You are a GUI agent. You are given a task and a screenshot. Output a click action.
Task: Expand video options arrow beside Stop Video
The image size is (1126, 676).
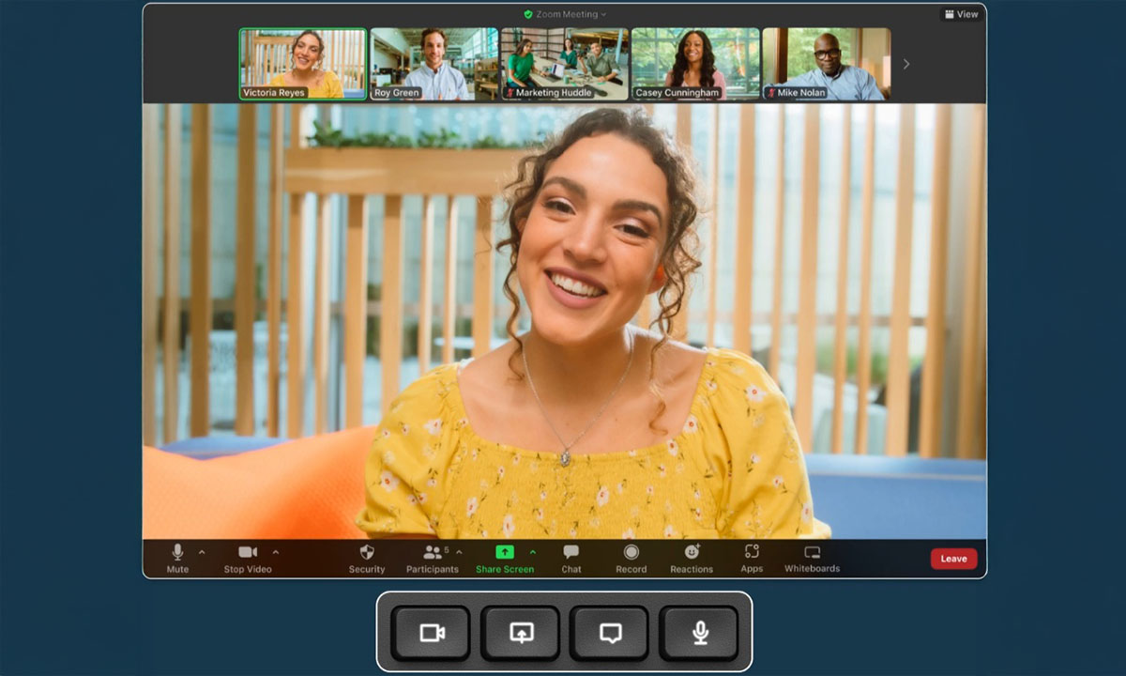point(275,552)
